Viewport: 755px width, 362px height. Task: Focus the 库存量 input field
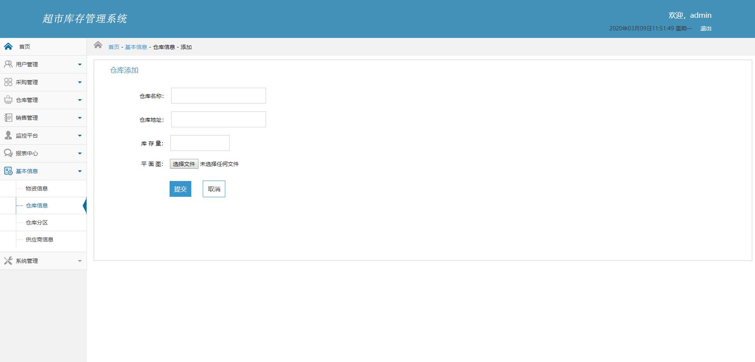200,143
